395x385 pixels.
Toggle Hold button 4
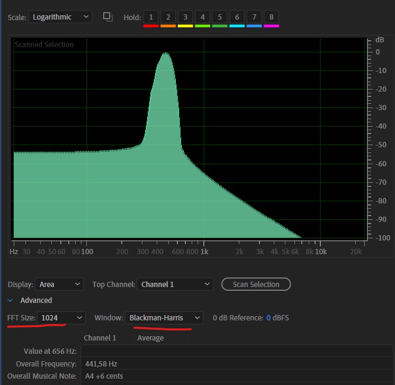click(203, 17)
